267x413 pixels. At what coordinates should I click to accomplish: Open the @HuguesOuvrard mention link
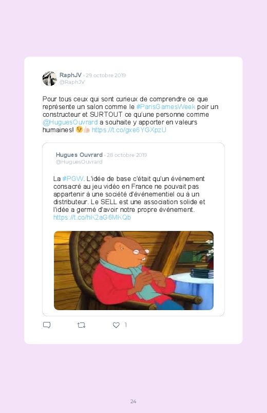pyautogui.click(x=70, y=122)
